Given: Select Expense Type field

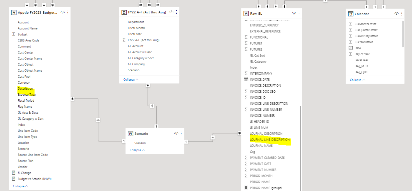Looking at the screenshot, I should point(26,95).
